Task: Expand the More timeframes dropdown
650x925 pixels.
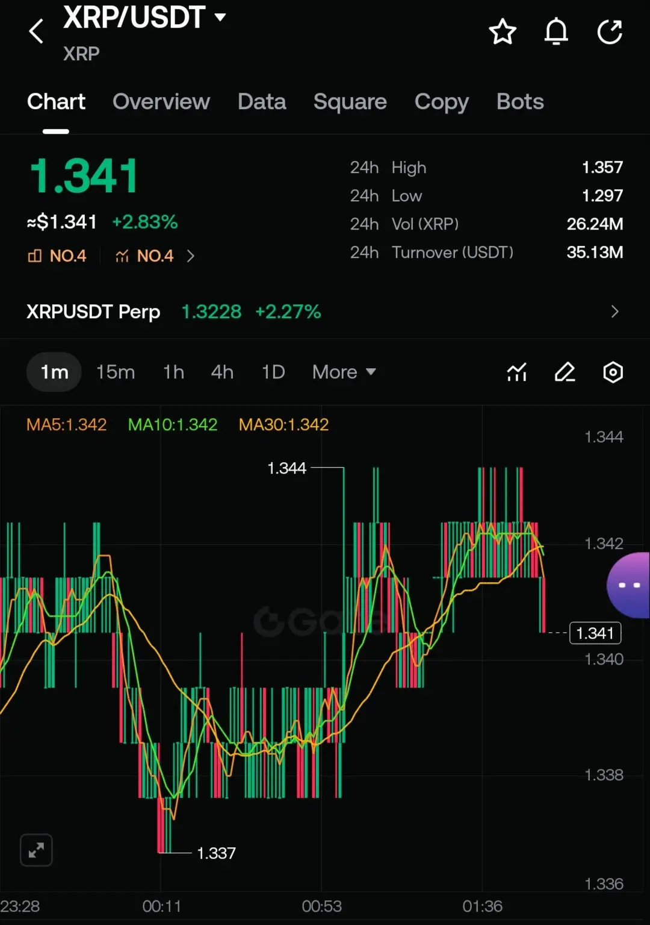Action: coord(344,372)
